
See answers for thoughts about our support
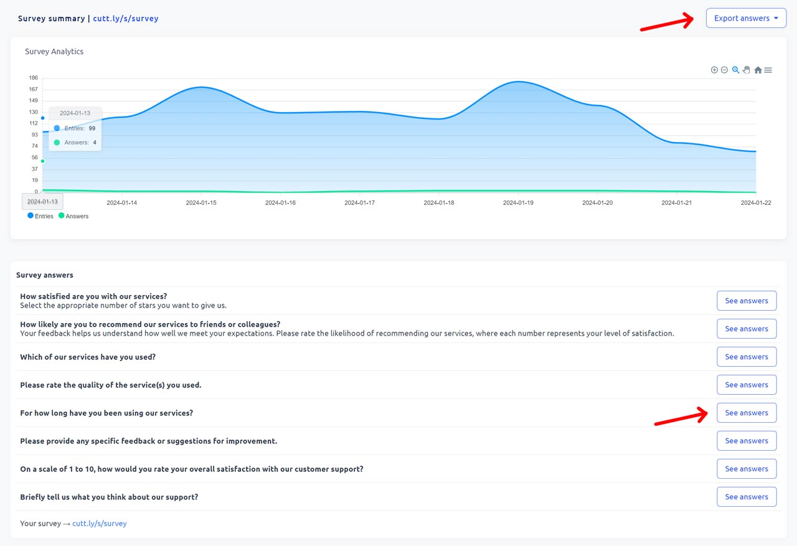746,496
